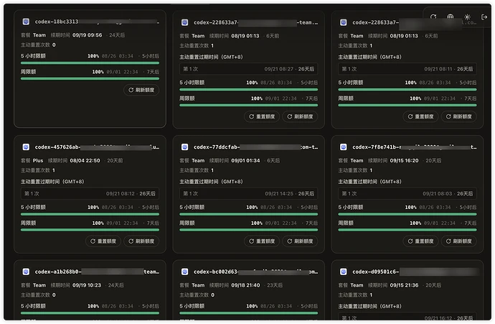Click 重置额度 on the codex-77ddcfab card

pyautogui.click(x=262, y=241)
